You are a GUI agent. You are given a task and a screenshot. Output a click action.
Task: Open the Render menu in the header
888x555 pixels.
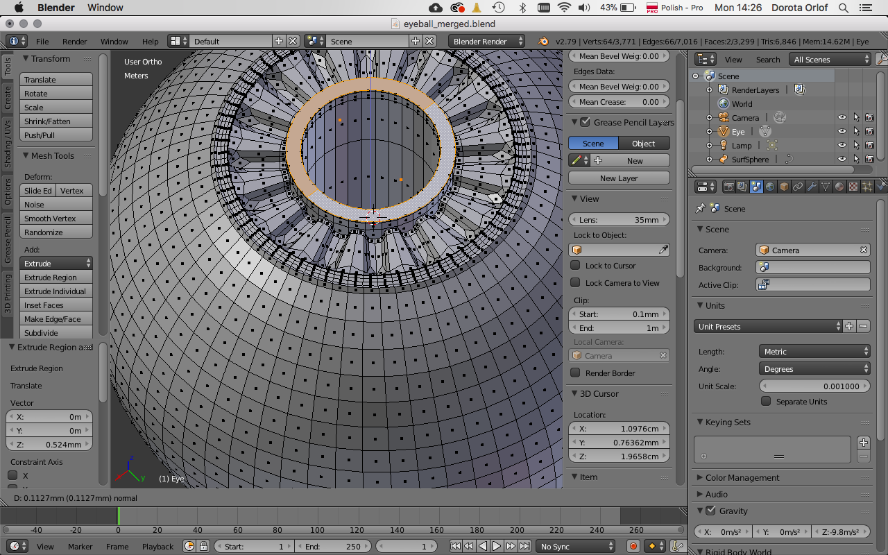[x=74, y=42]
